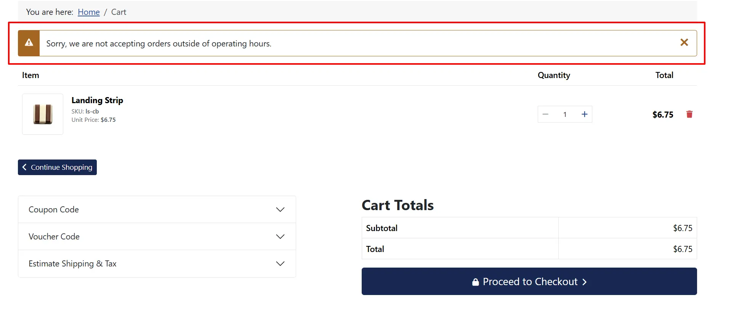The width and height of the screenshot is (747, 319).
Task: Click the Coupon Code chevron arrow
Action: click(280, 210)
